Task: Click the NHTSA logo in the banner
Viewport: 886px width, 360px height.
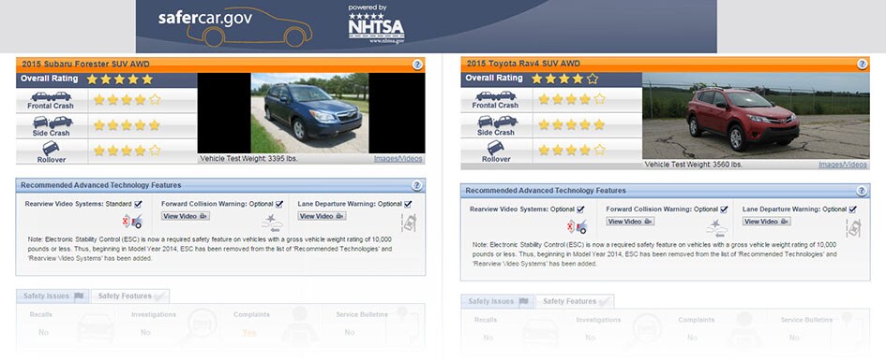Action: pos(376,25)
